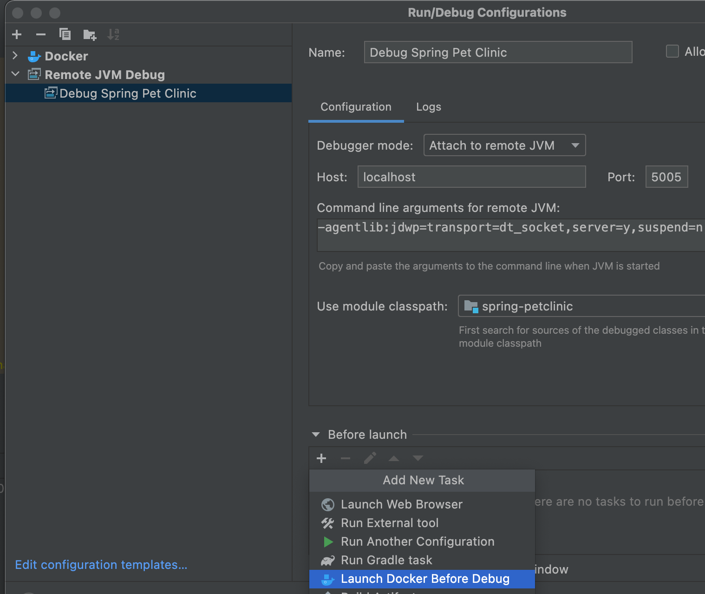705x594 pixels.
Task: Toggle the Allow checkbox next to Name
Action: point(672,52)
